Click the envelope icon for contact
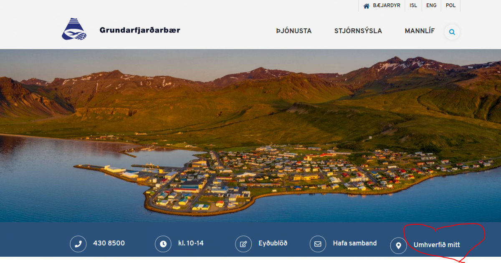Image resolution: width=501 pixels, height=263 pixels. point(318,244)
